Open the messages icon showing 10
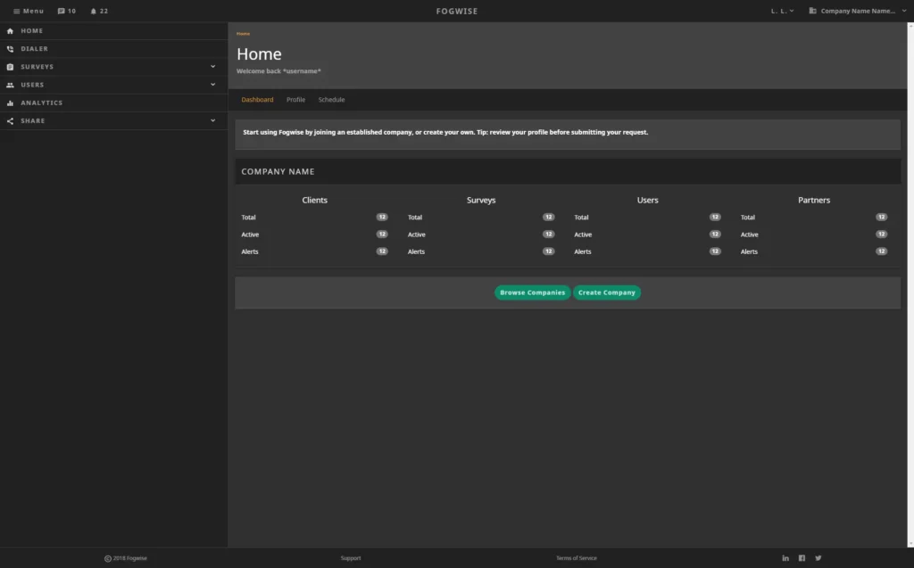This screenshot has height=568, width=914. click(62, 11)
